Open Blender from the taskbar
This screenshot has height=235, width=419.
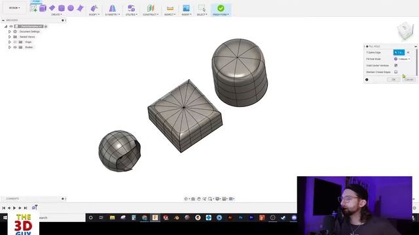coord(176,217)
